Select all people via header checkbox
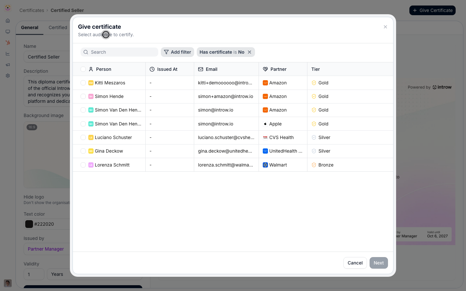Image resolution: width=466 pixels, height=291 pixels. click(83, 69)
